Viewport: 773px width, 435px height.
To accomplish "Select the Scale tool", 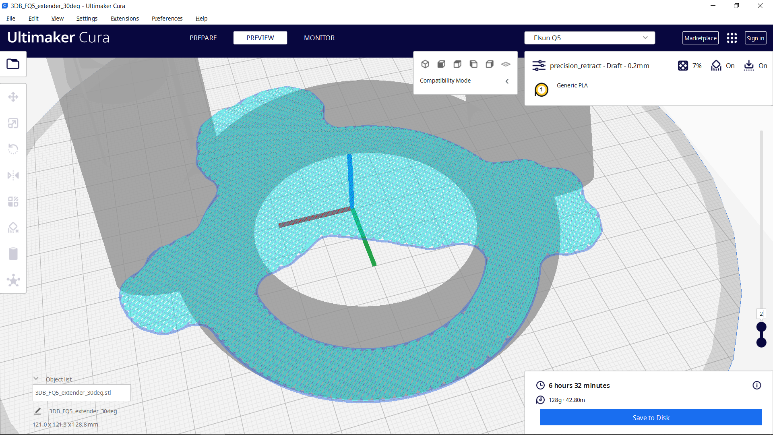I will tap(13, 123).
